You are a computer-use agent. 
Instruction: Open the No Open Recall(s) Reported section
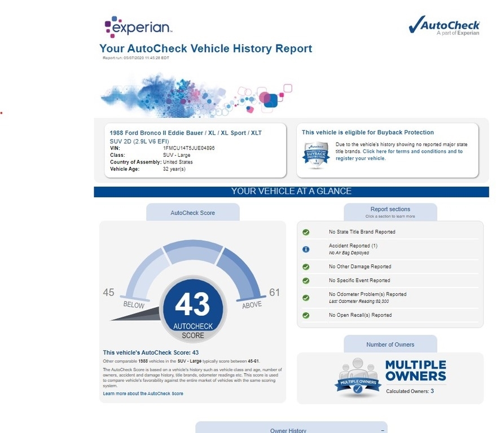(x=359, y=315)
